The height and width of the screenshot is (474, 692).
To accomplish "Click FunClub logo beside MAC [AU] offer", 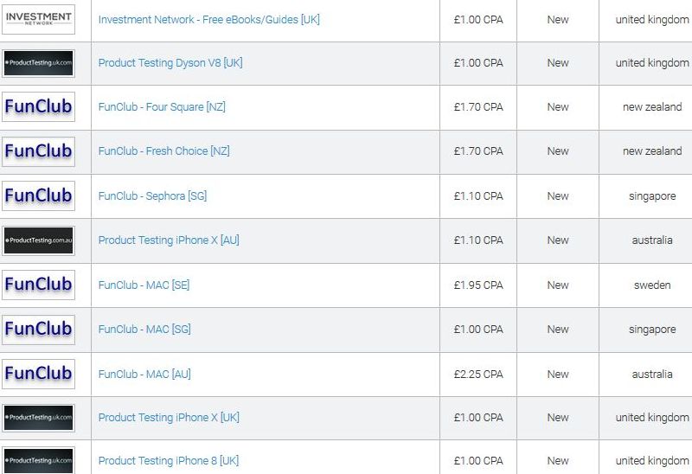I will pyautogui.click(x=38, y=375).
